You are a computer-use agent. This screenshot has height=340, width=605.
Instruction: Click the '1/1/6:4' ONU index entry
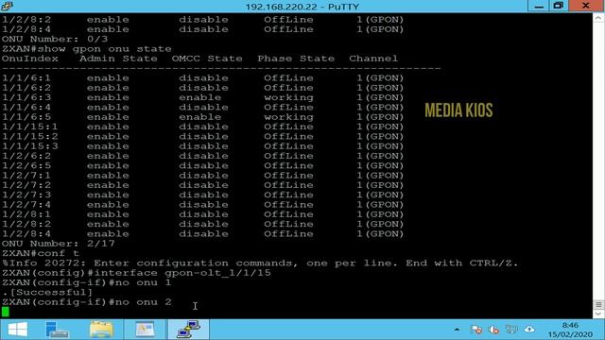(x=26, y=107)
